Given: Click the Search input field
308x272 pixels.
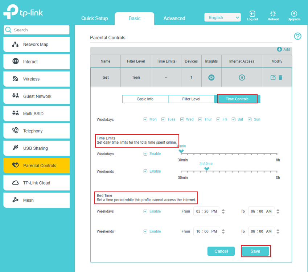Looking at the screenshot, I should pyautogui.click(x=40, y=30).
